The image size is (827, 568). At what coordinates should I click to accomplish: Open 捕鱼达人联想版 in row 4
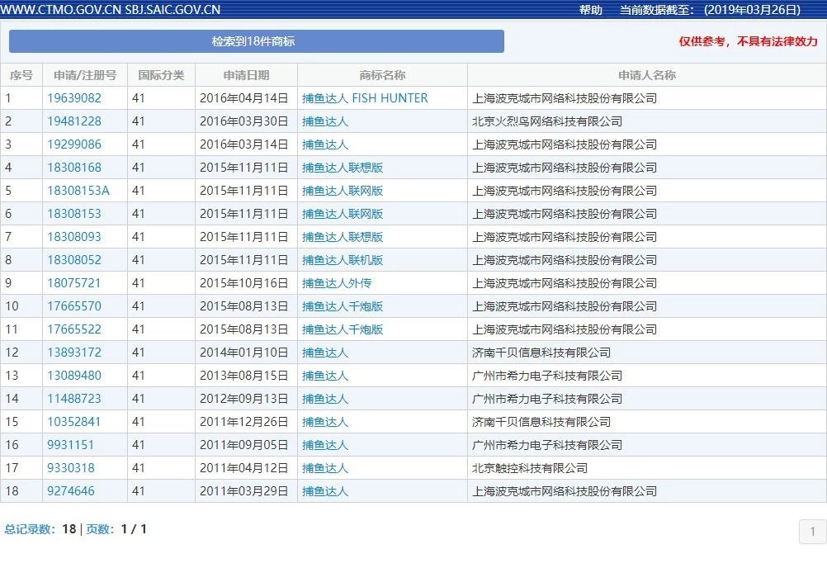pos(343,168)
